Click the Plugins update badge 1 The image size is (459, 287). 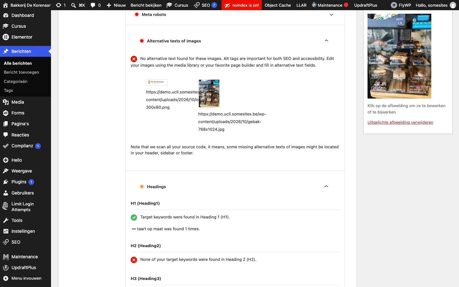click(x=31, y=182)
